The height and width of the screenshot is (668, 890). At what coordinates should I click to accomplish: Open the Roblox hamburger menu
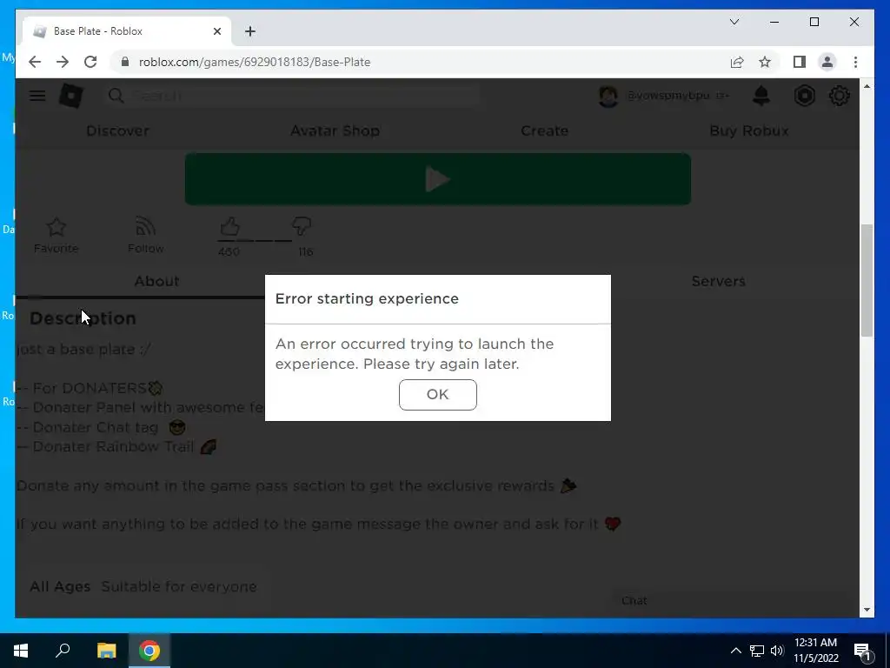pos(37,96)
